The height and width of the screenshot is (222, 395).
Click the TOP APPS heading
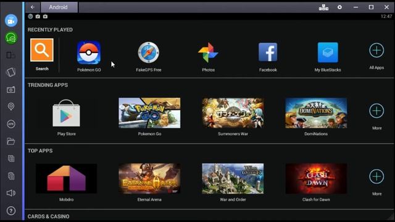(x=40, y=150)
